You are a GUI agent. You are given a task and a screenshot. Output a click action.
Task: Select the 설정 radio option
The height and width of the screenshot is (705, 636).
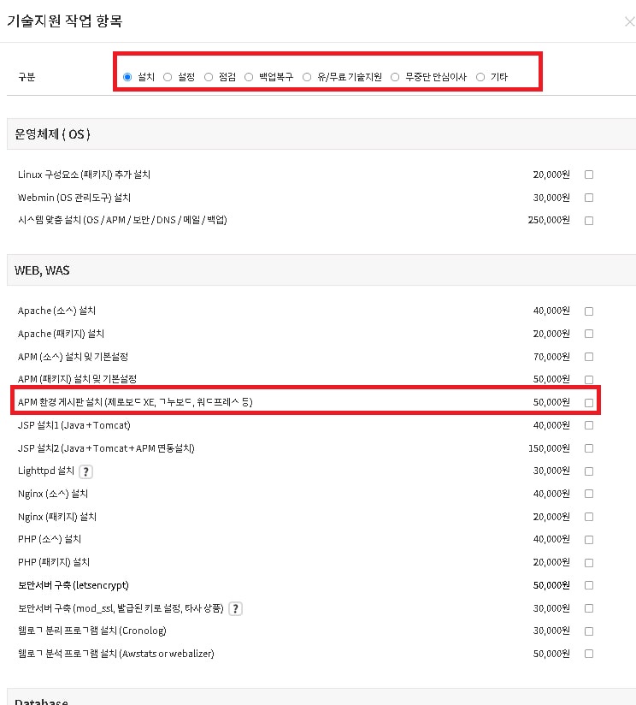[168, 77]
